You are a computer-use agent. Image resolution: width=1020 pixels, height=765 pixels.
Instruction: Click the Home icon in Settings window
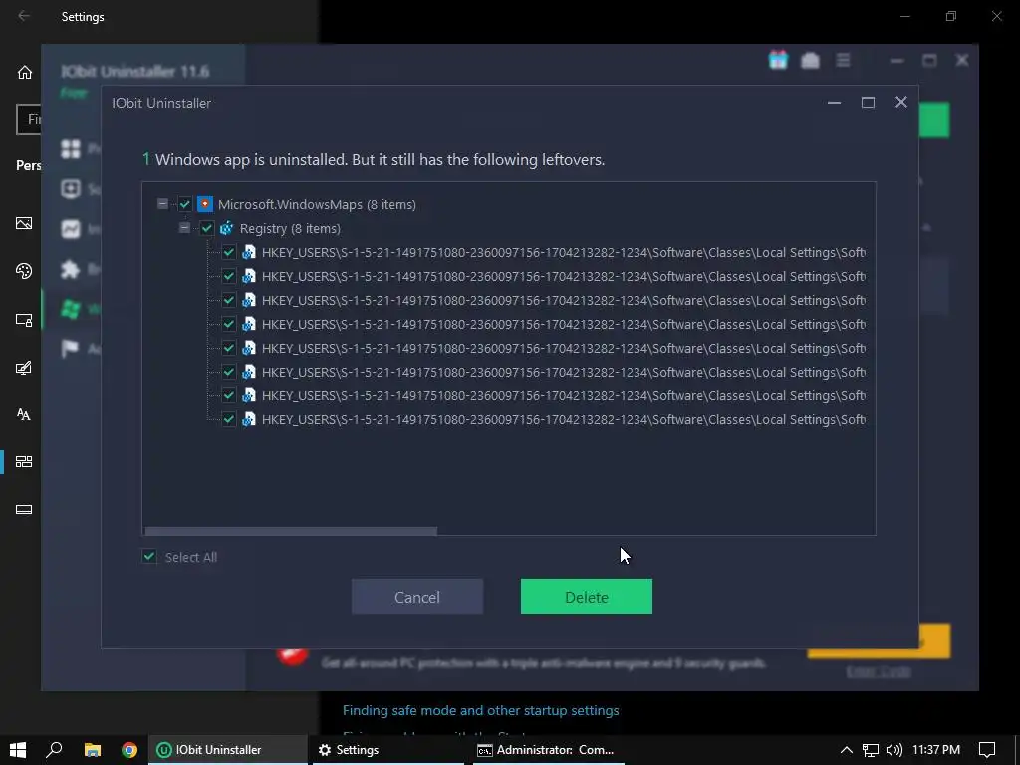(24, 72)
